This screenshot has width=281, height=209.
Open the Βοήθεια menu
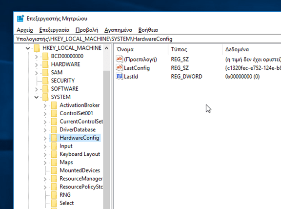(148, 30)
